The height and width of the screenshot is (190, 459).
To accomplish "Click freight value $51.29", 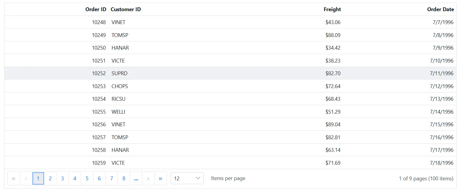I will (x=333, y=112).
